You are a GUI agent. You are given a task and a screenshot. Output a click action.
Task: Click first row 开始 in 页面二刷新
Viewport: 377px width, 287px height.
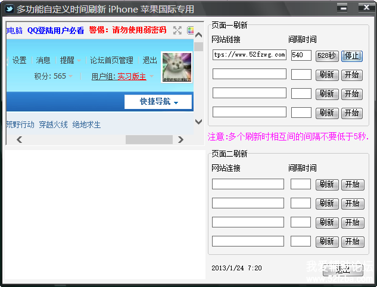click(x=353, y=185)
